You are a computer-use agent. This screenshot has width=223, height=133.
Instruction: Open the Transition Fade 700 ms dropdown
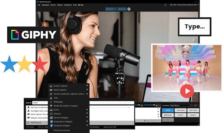192,105
